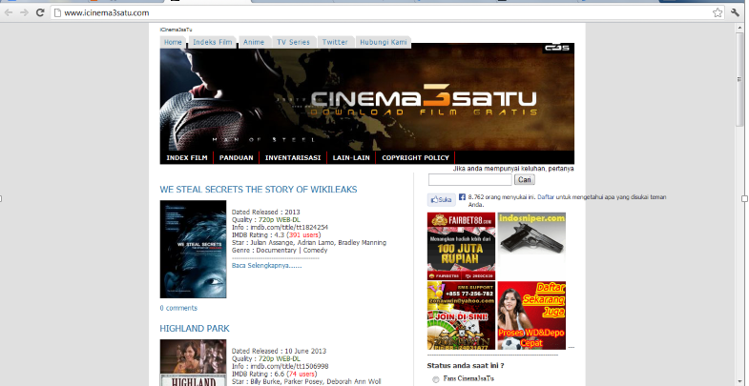Click the 391 users rating count
This screenshot has height=386, width=749.
303,234
